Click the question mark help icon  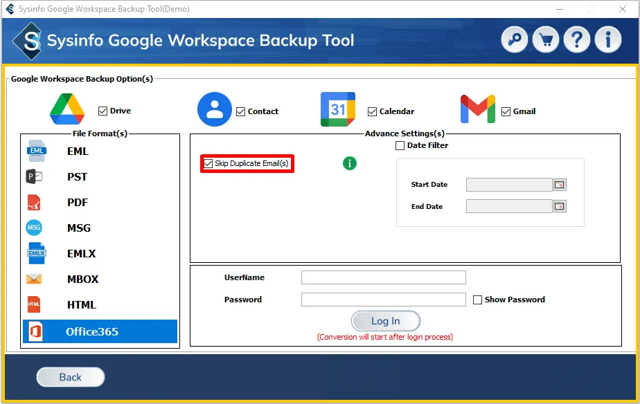[x=577, y=39]
